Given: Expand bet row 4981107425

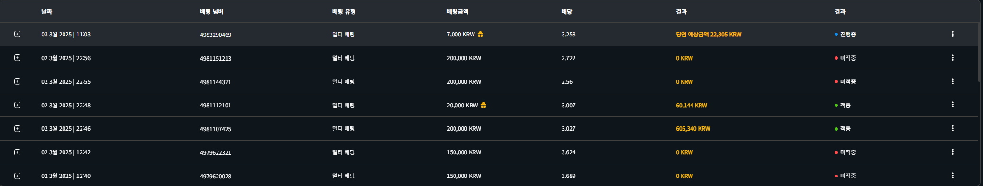Looking at the screenshot, I should [x=18, y=129].
